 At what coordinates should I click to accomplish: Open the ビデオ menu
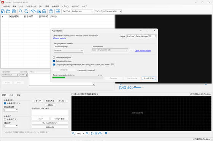tap(41, 6)
